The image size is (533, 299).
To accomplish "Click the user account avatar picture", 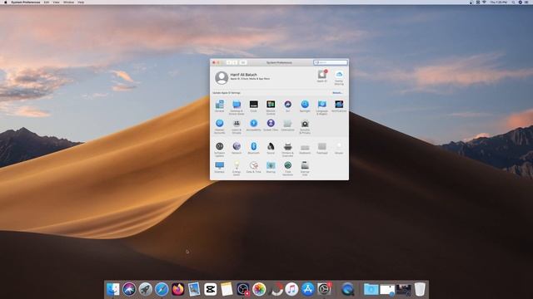I will coord(222,77).
